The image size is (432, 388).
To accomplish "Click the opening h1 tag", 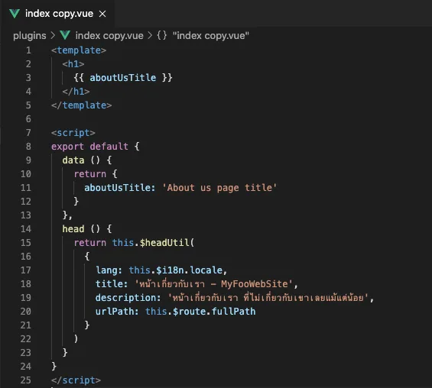I will click(73, 64).
